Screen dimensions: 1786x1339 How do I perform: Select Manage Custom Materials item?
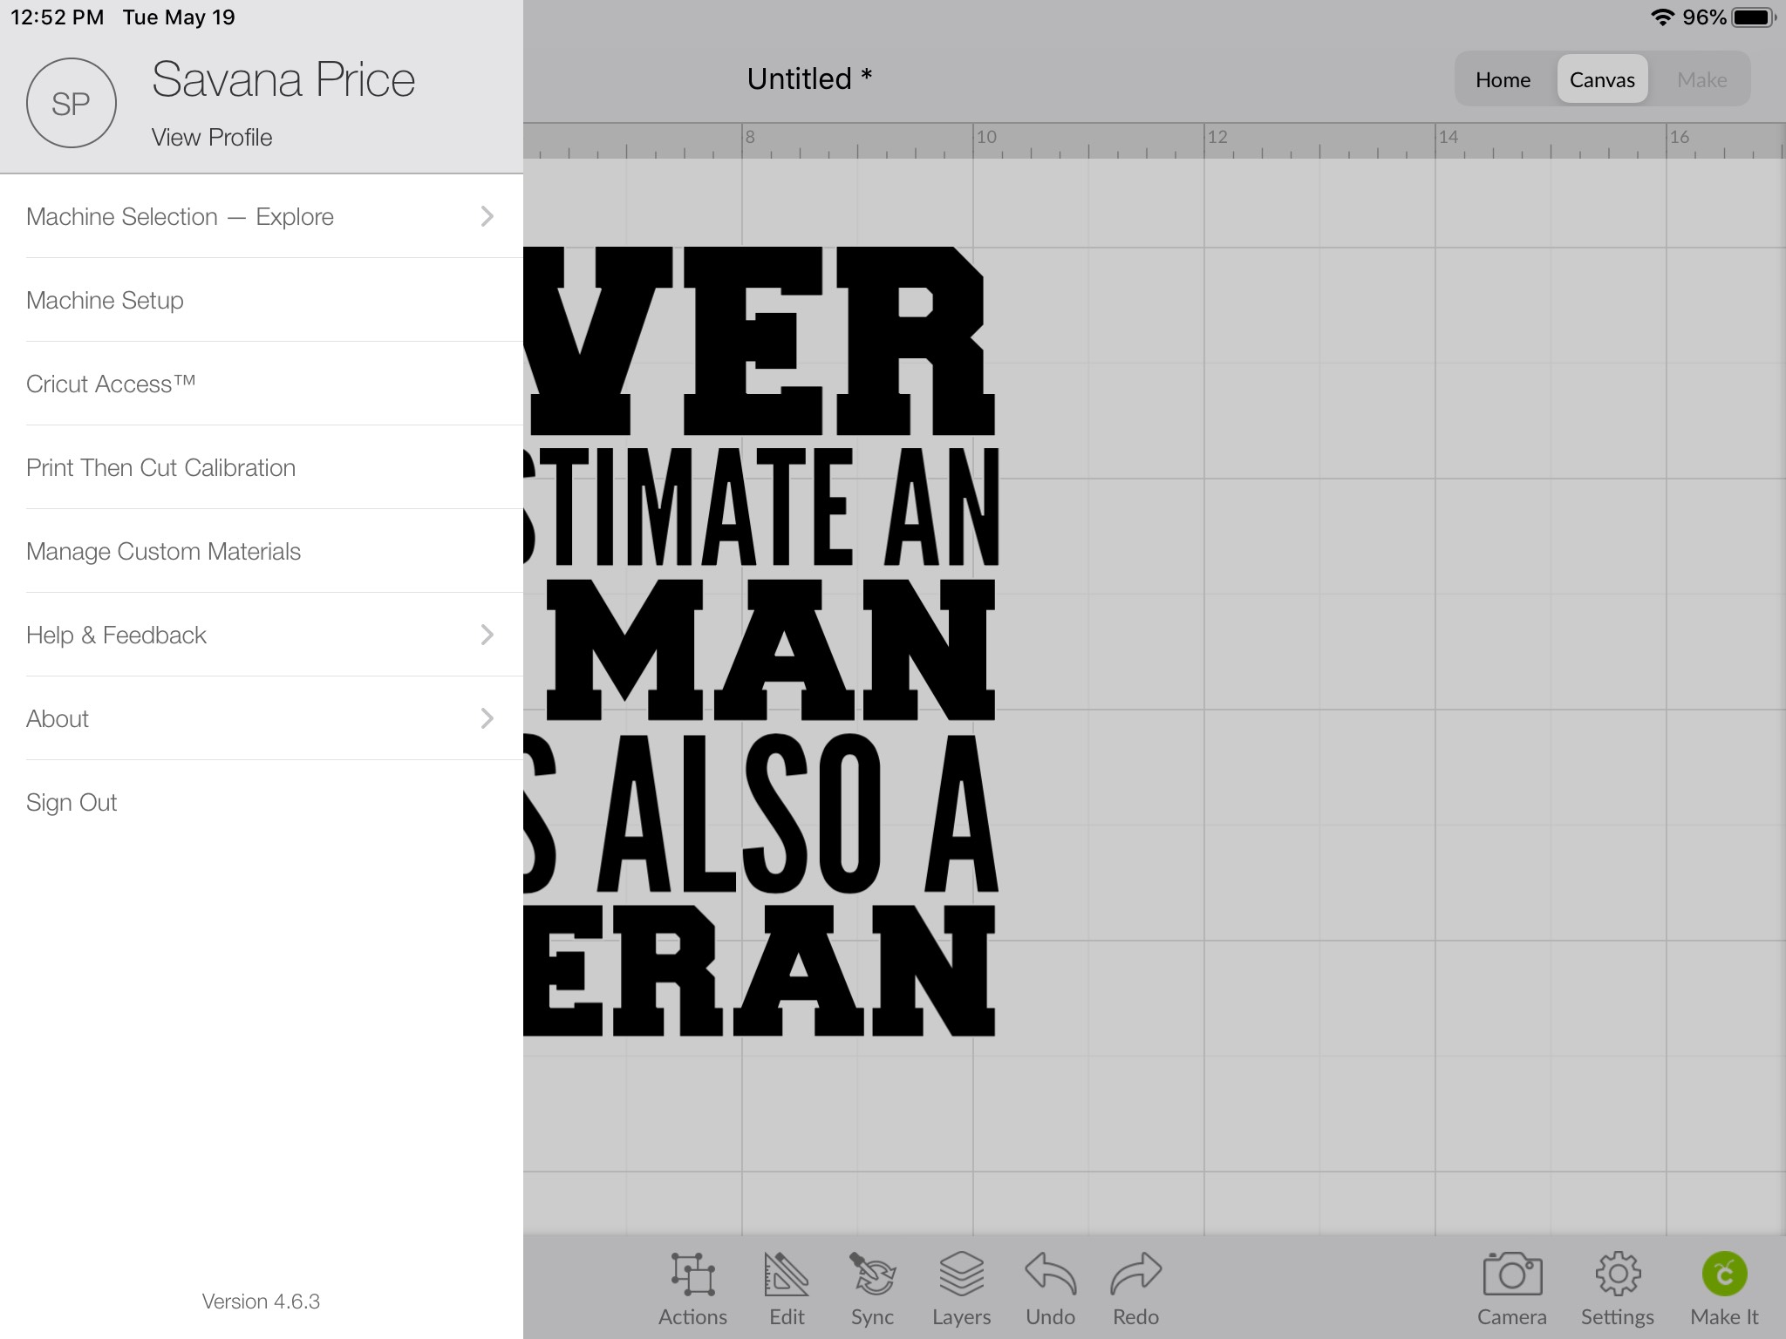point(161,550)
